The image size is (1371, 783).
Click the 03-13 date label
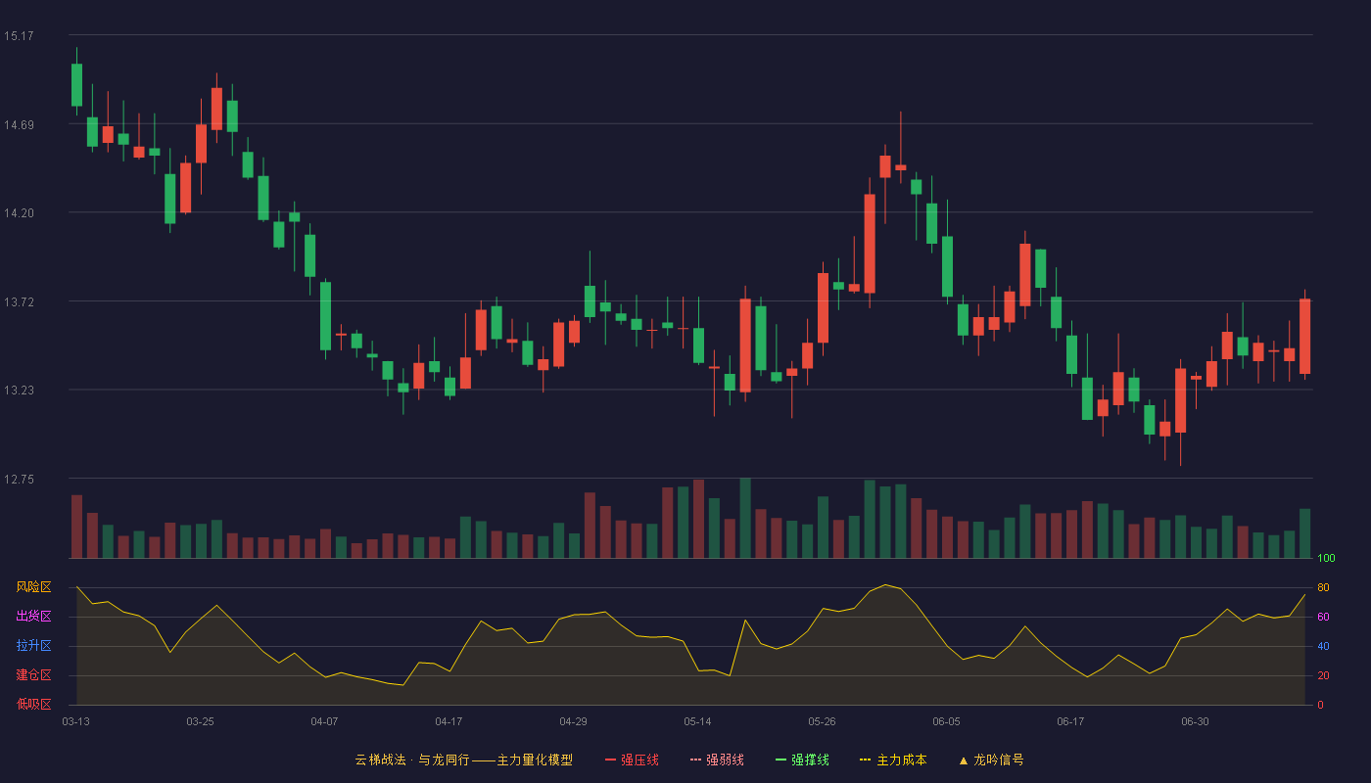[75, 721]
